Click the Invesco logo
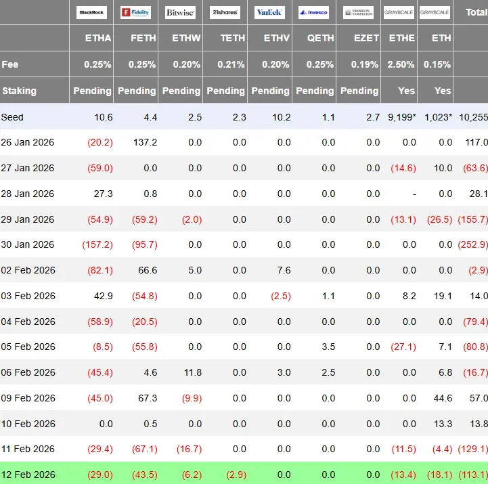 point(314,12)
